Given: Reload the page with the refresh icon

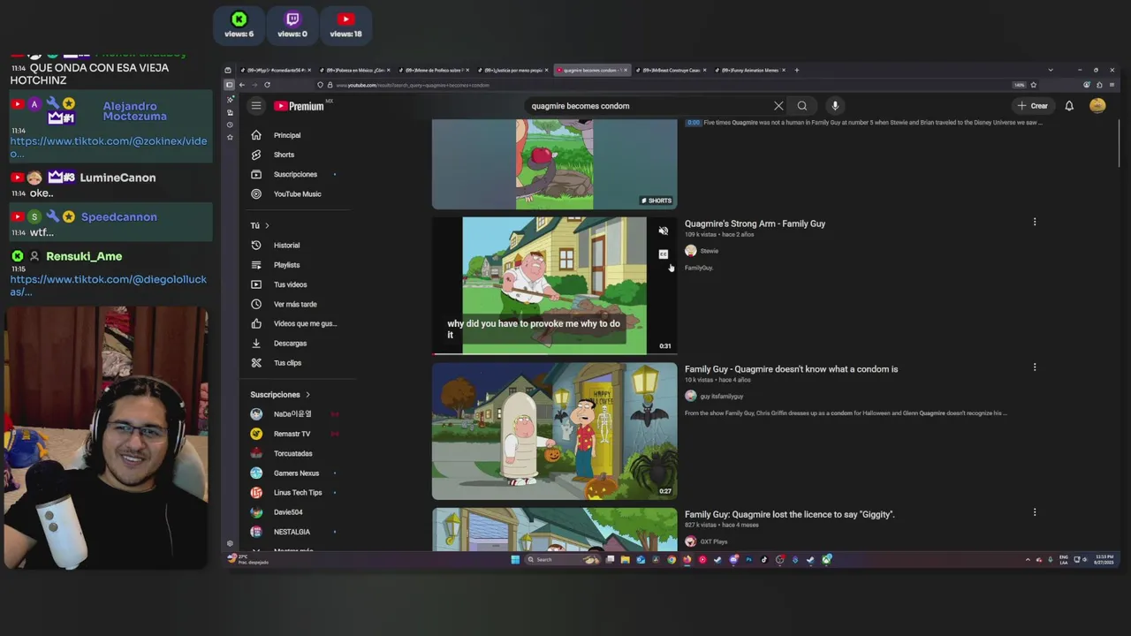Looking at the screenshot, I should (267, 85).
